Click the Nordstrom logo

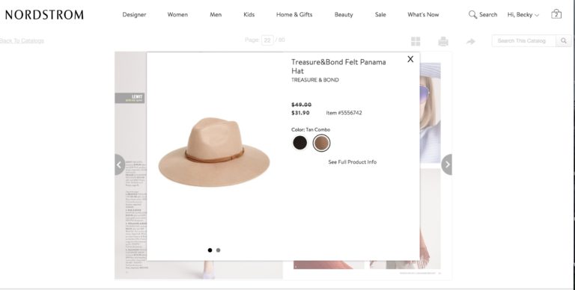tap(44, 15)
